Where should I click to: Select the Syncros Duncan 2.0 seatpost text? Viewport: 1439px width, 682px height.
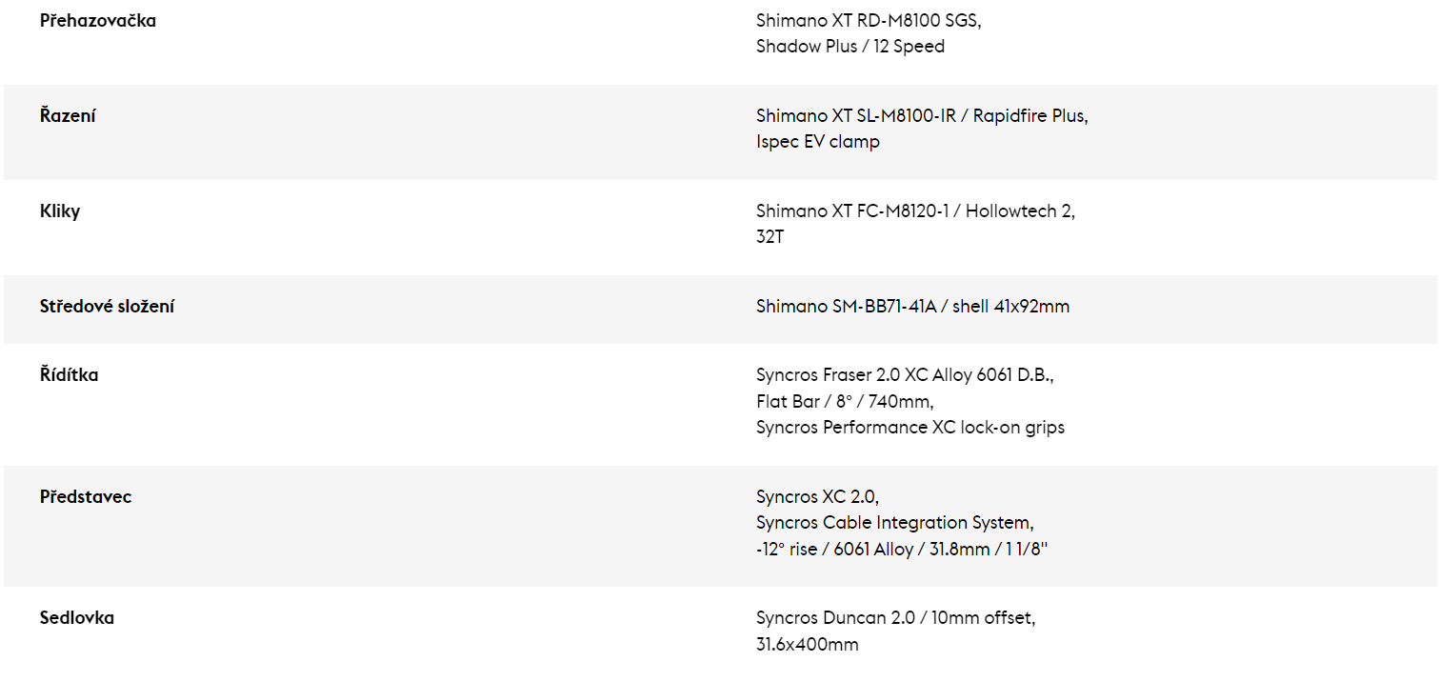[x=835, y=618]
